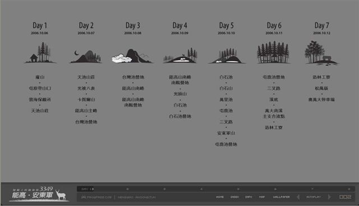Image resolution: width=359 pixels, height=206 pixels.
Task: Start the Autoplay slideshow
Action: point(314,197)
